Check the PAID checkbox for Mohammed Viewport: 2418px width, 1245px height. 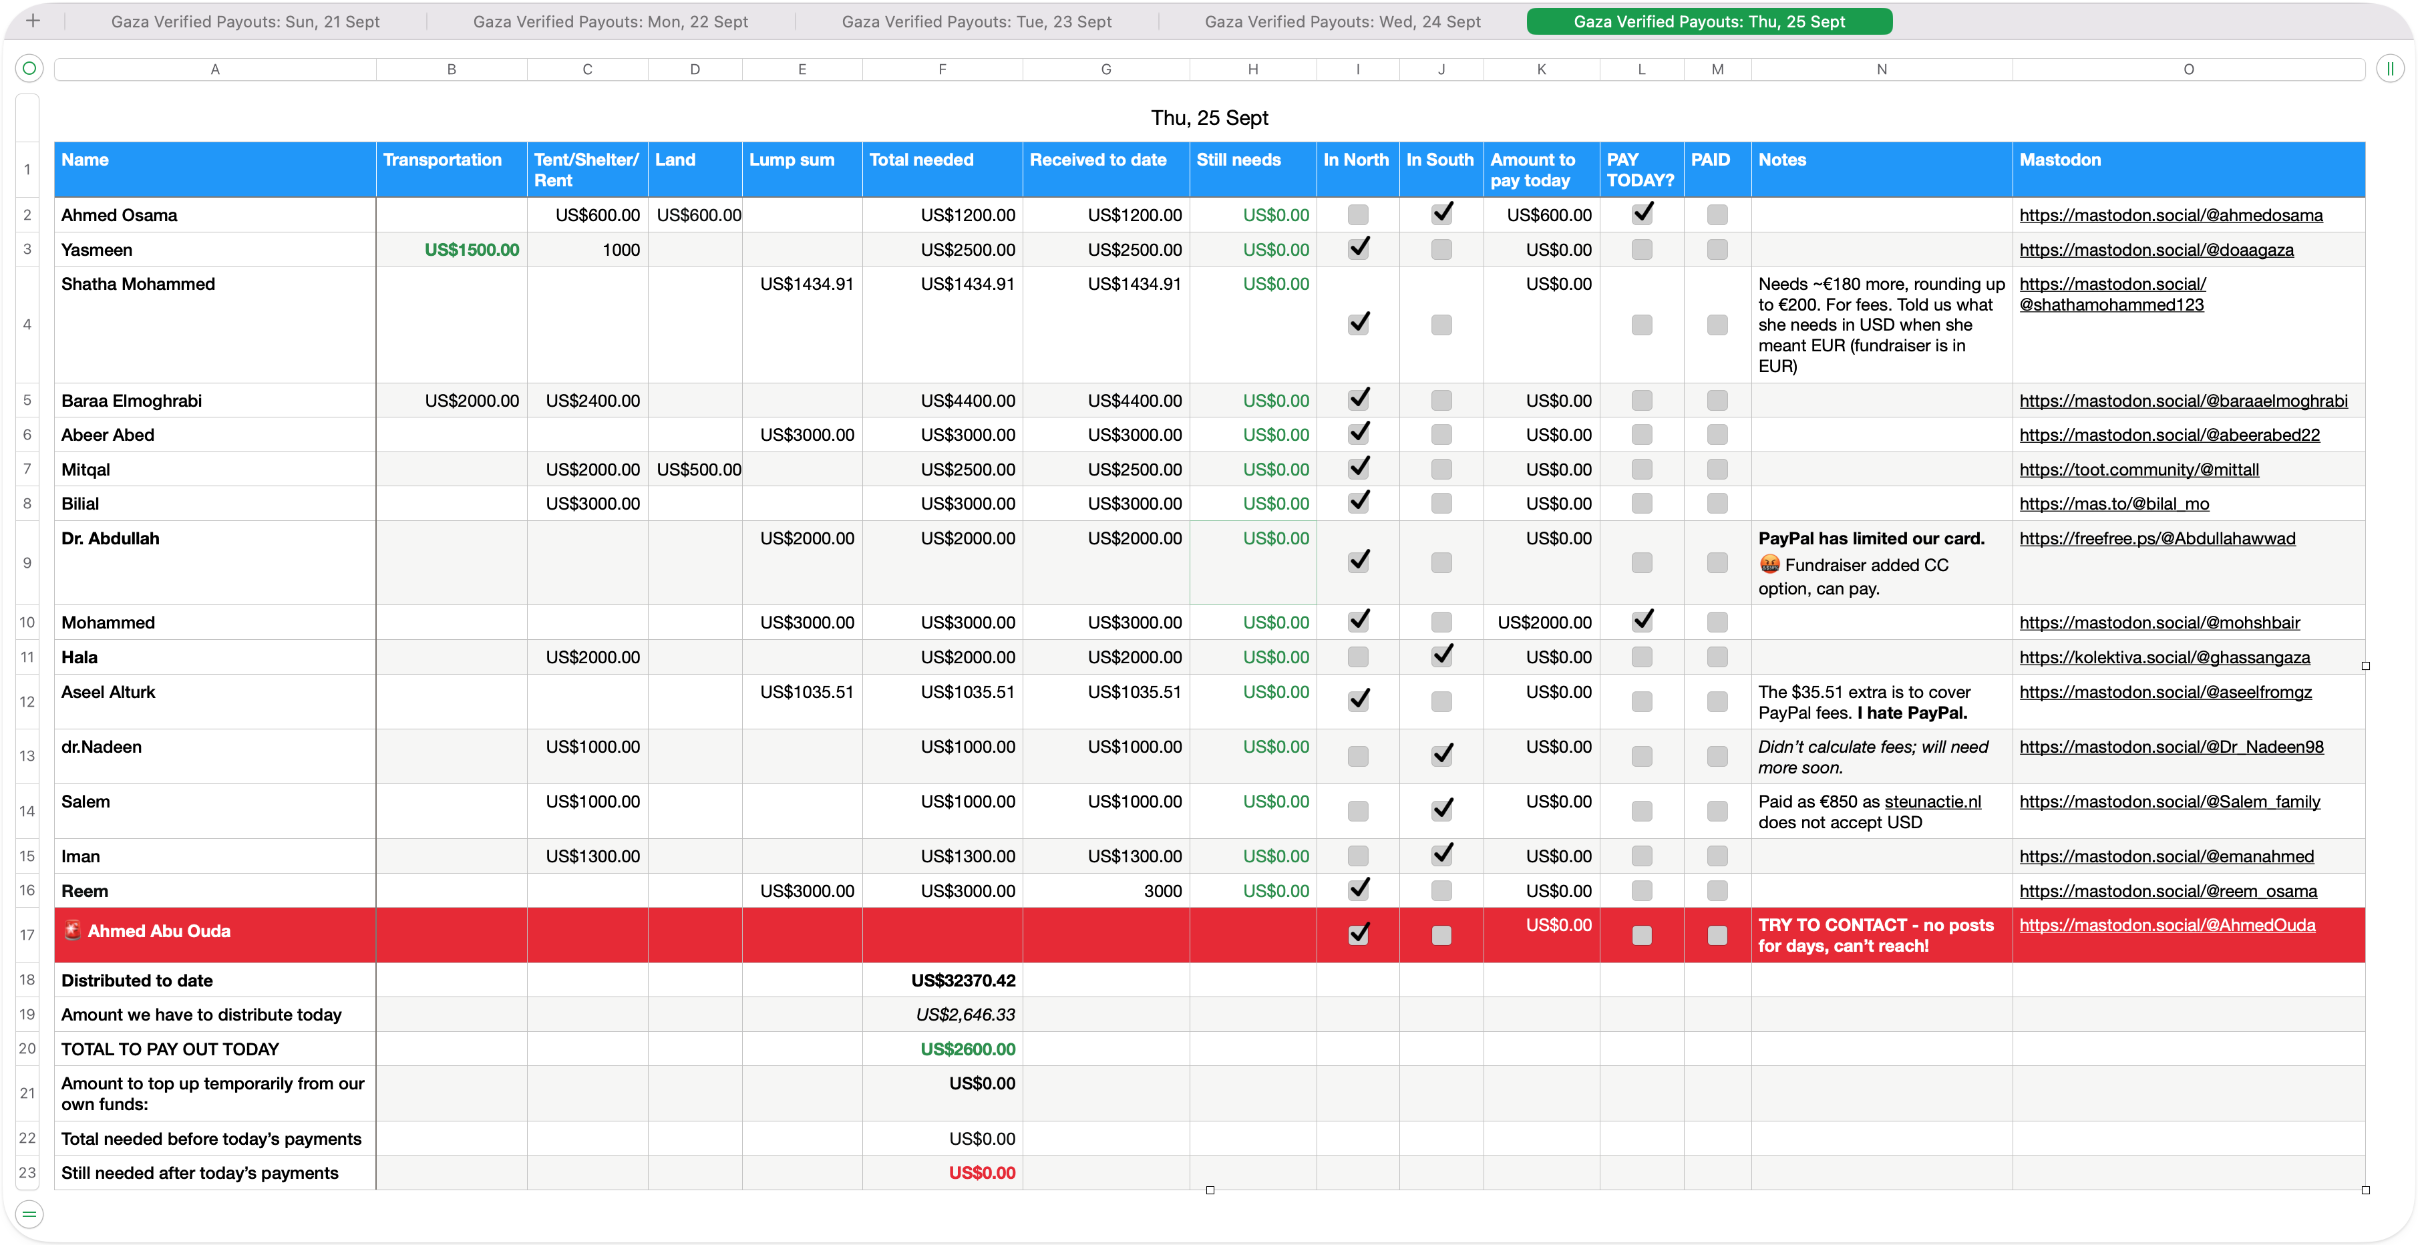click(1717, 622)
